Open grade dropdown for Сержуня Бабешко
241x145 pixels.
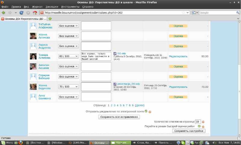click(68, 76)
